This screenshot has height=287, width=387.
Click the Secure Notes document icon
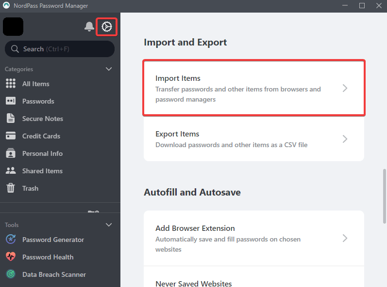coord(11,118)
